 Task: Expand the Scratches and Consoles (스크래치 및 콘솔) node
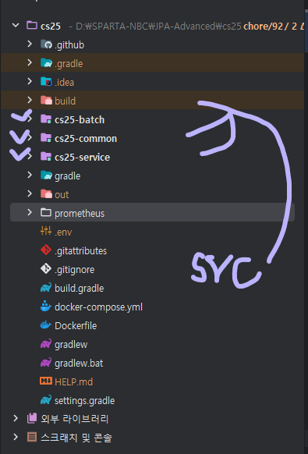coord(16,437)
